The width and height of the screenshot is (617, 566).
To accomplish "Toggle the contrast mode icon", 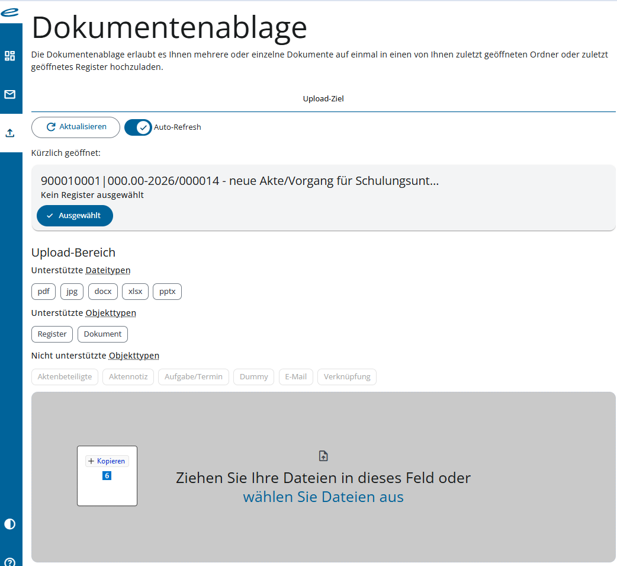I will [x=10, y=524].
